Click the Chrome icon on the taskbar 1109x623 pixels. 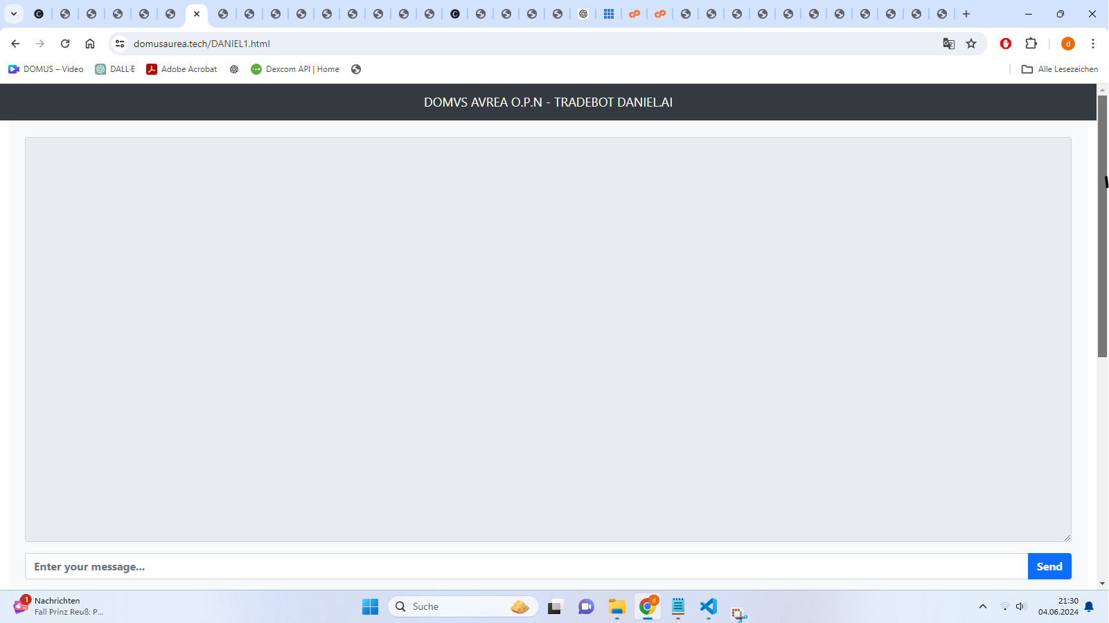648,606
